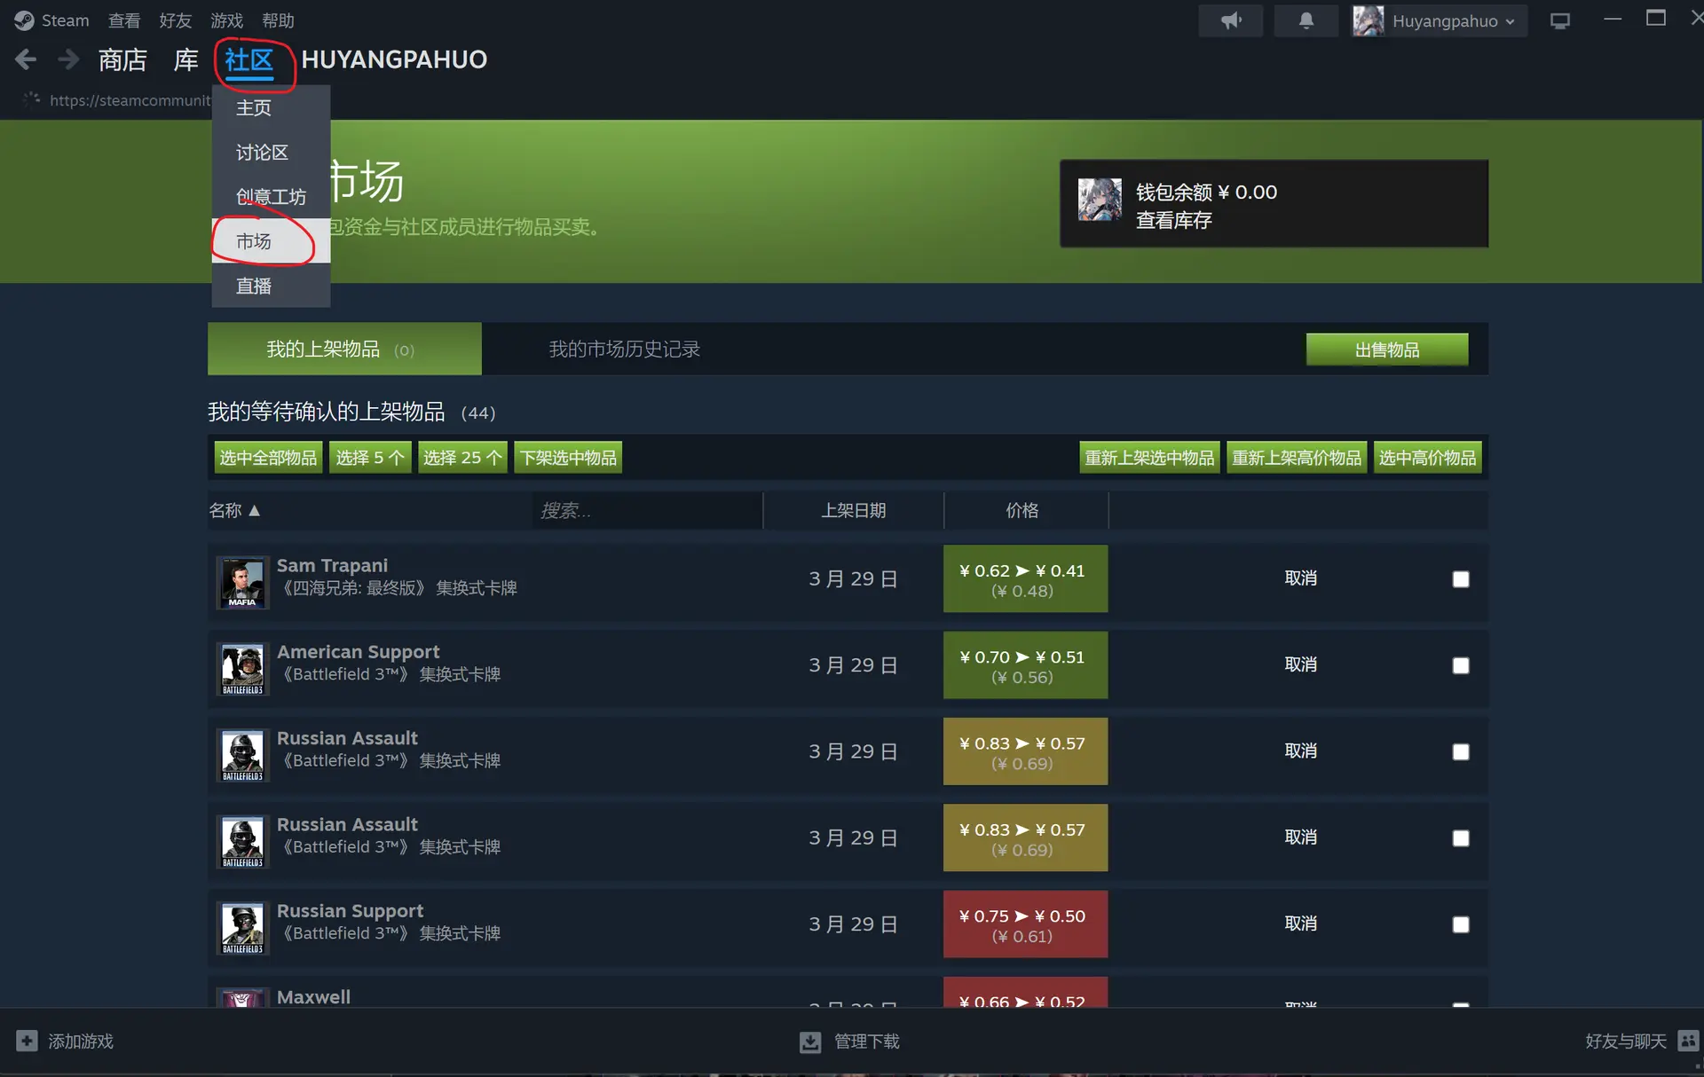Open the 社区 tab
This screenshot has height=1077, width=1704.
[x=249, y=60]
